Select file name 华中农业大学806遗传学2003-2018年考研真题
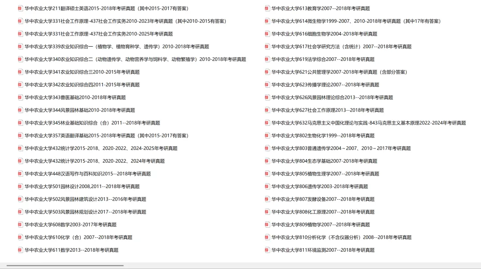Screen dimensions: 481x269 [320, 187]
